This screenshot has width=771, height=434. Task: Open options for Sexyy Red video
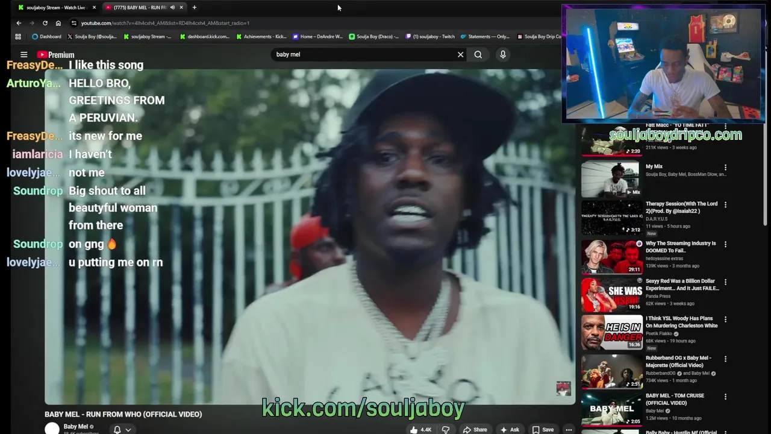tap(725, 282)
